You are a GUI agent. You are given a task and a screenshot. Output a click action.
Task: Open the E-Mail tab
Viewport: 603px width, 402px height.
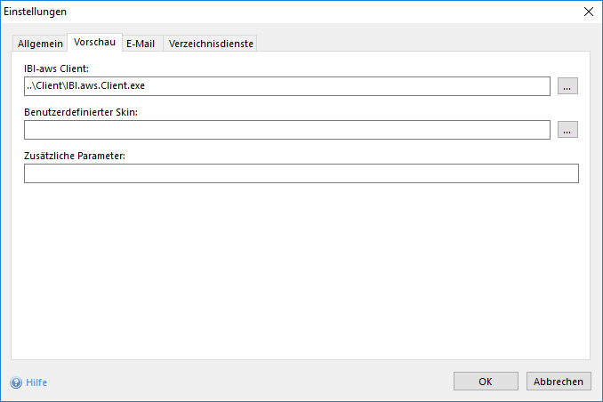tap(141, 44)
